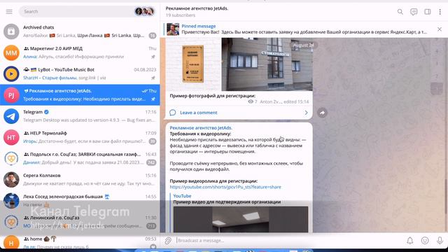The height and width of the screenshot is (252, 448).
Task: Toggle the right info side panel
Action: (x=428, y=12)
